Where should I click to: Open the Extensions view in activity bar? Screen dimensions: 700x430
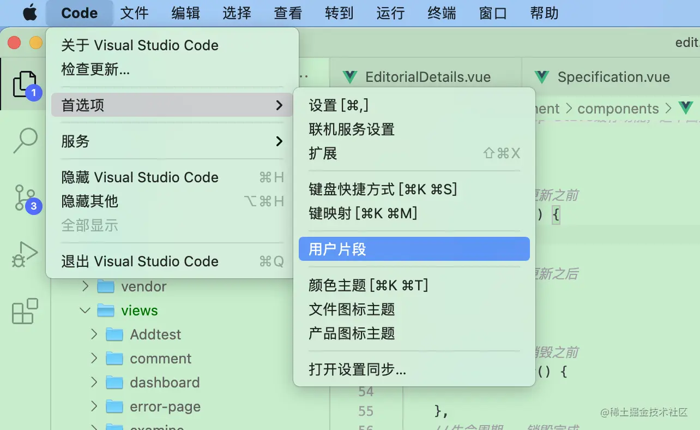[x=25, y=311]
